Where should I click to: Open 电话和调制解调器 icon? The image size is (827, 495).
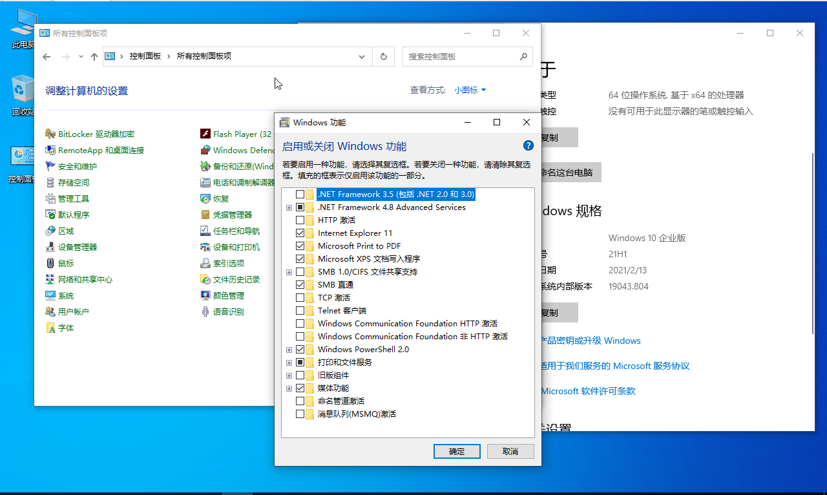point(205,182)
